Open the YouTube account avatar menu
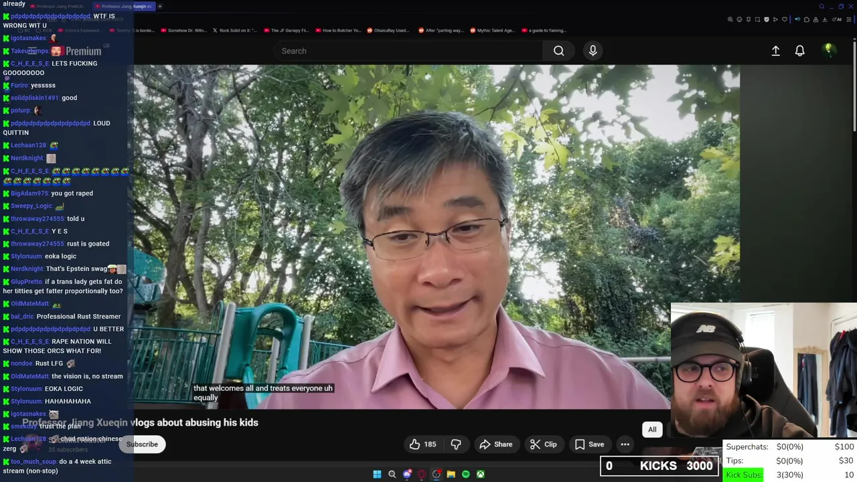 [x=828, y=50]
